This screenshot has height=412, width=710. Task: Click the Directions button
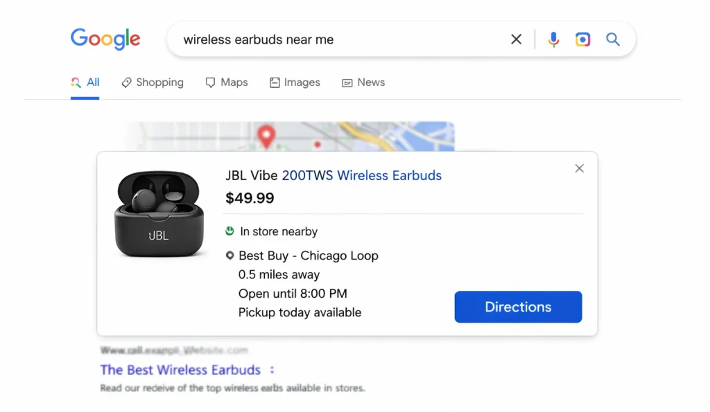pos(518,307)
